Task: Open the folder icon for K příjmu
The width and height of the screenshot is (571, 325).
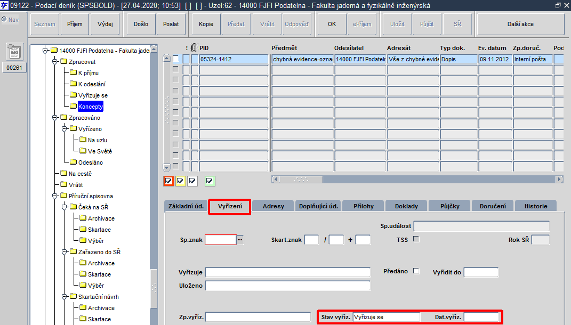Action: pos(73,72)
